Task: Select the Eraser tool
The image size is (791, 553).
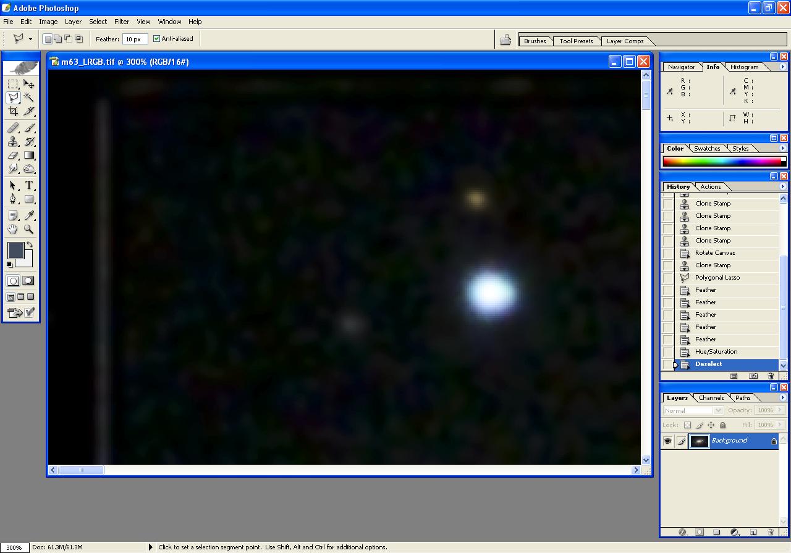Action: click(x=13, y=156)
